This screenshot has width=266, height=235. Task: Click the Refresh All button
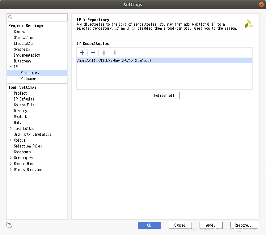point(165,96)
